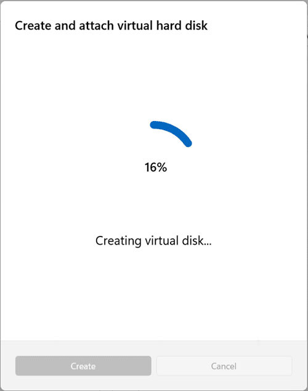The height and width of the screenshot is (391, 308).
Task: Click the Cancel button
Action: pos(224,366)
